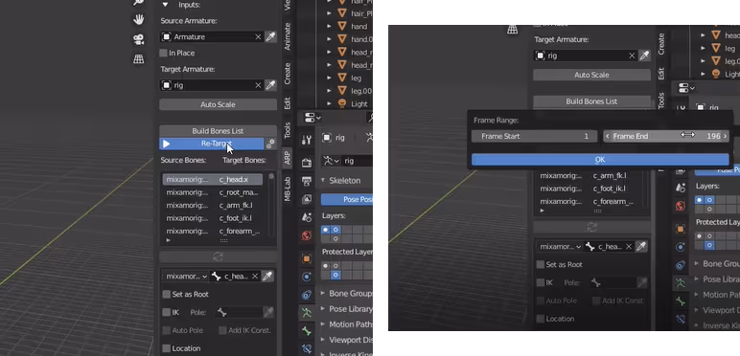
Task: Open Armature data properties icon in left screenshot
Action: (307, 313)
